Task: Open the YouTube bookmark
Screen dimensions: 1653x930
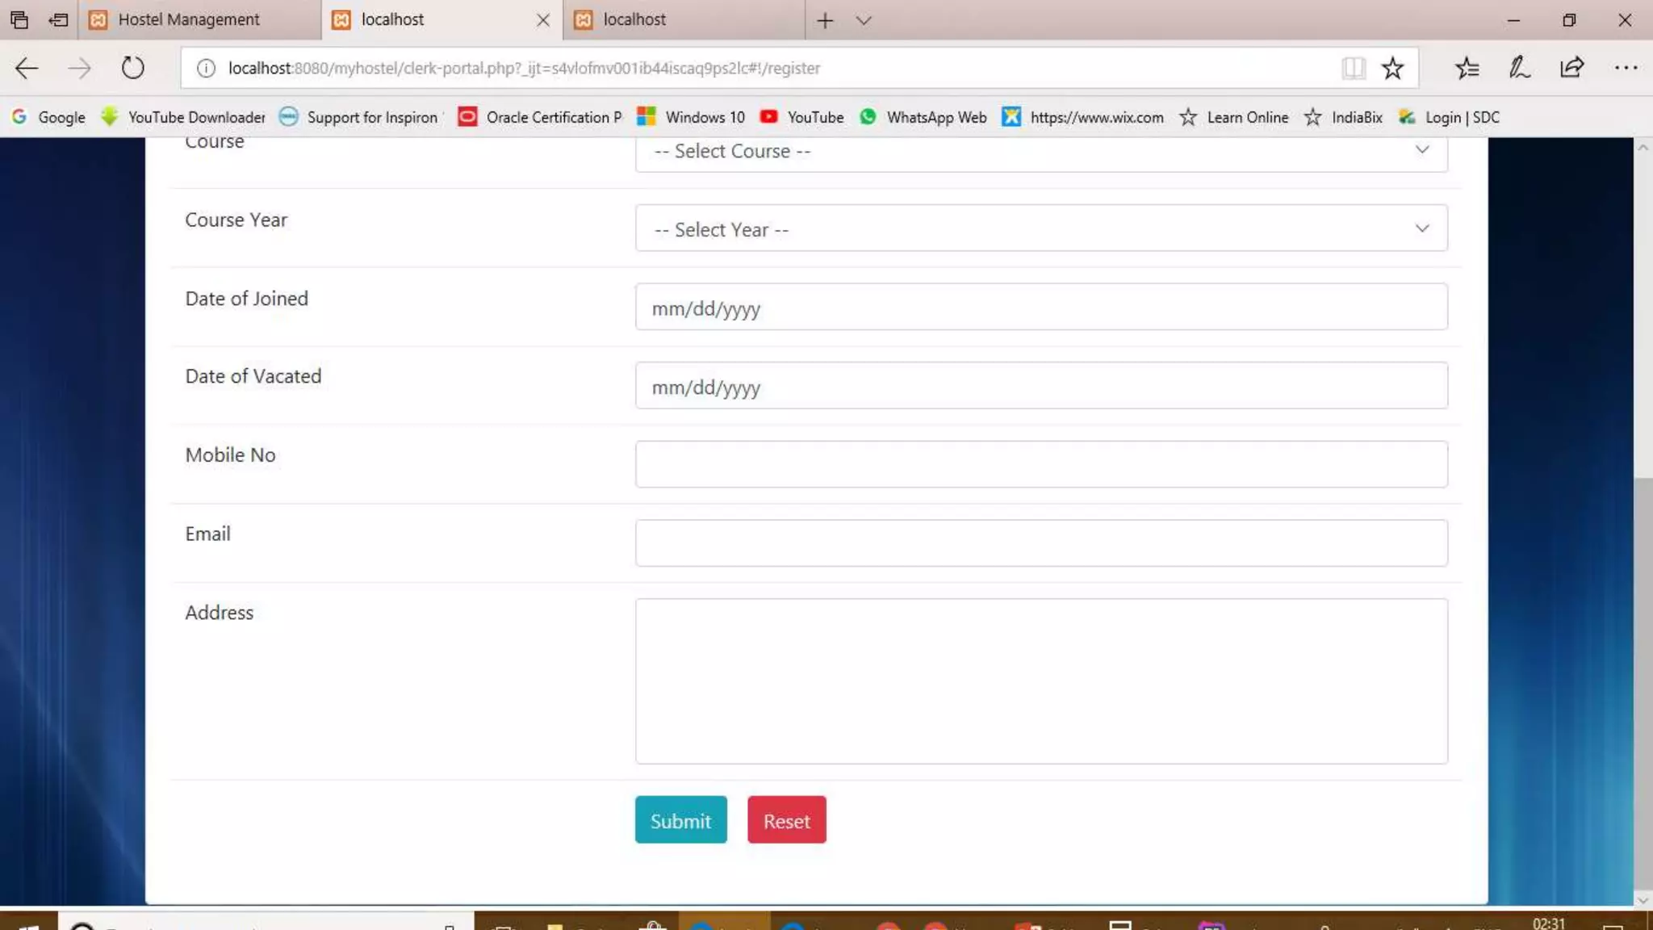Action: tap(802, 117)
